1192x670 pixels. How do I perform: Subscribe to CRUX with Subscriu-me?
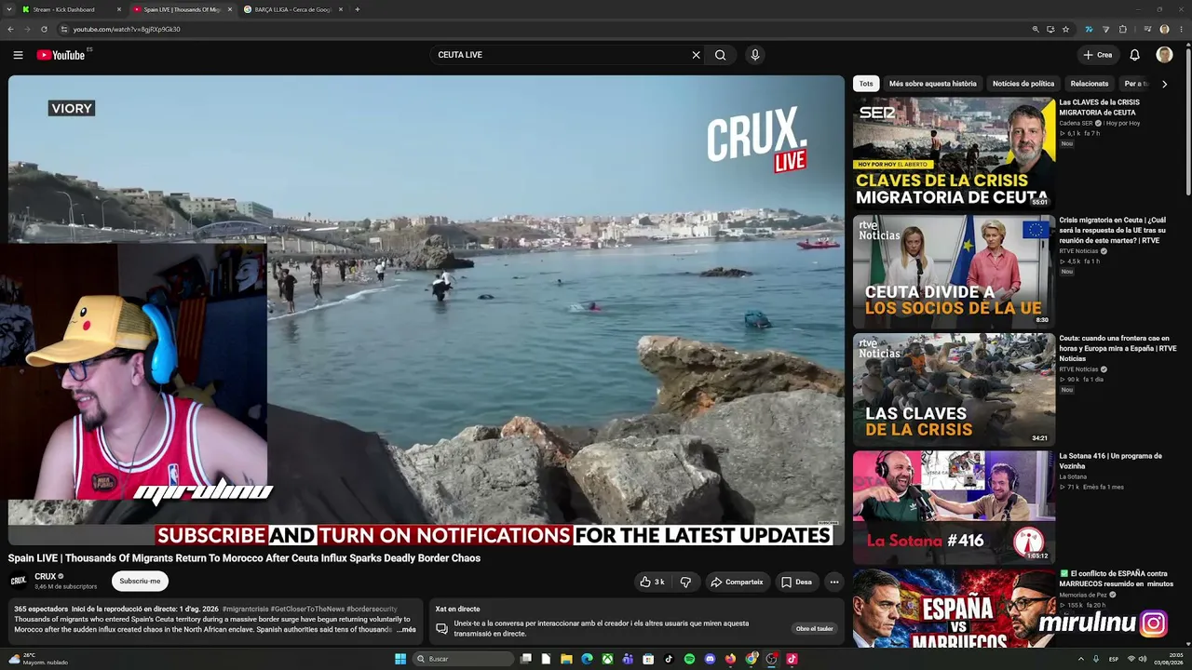point(140,582)
